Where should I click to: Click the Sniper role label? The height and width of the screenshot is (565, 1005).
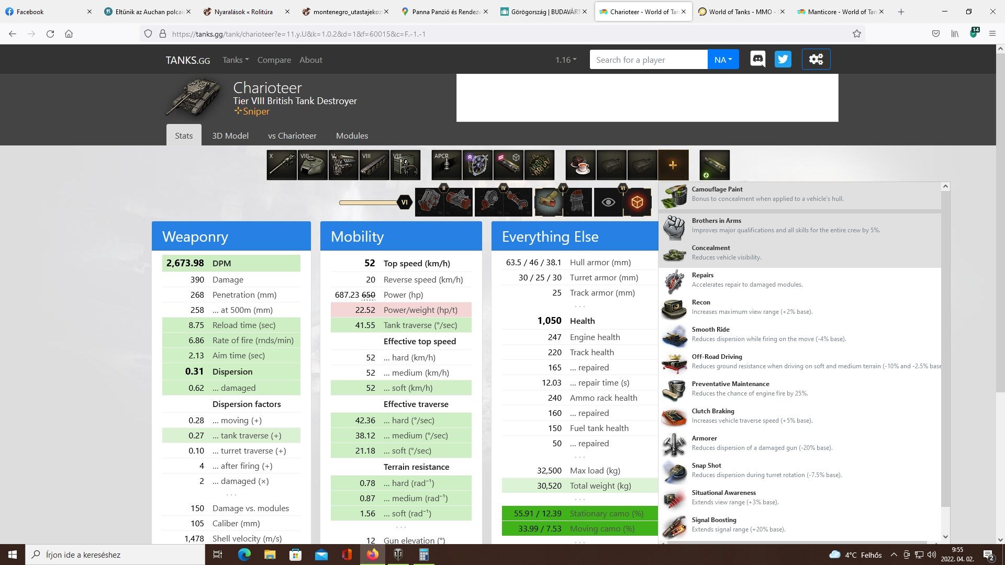[x=252, y=111]
